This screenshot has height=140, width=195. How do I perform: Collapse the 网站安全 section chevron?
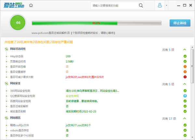[185, 84]
